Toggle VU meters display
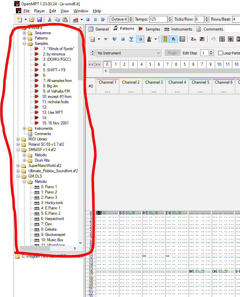This screenshot has width=240, height=297. pos(165,39)
